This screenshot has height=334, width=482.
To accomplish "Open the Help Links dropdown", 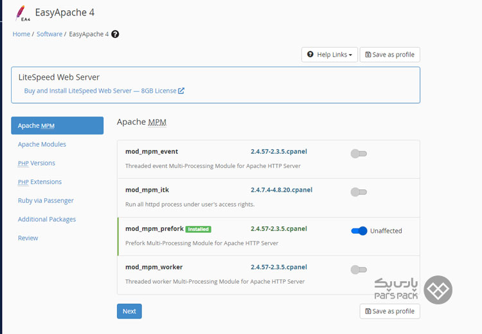I will pyautogui.click(x=330, y=55).
